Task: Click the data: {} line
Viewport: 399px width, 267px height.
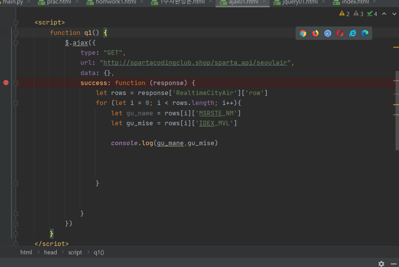Action: tap(97, 73)
